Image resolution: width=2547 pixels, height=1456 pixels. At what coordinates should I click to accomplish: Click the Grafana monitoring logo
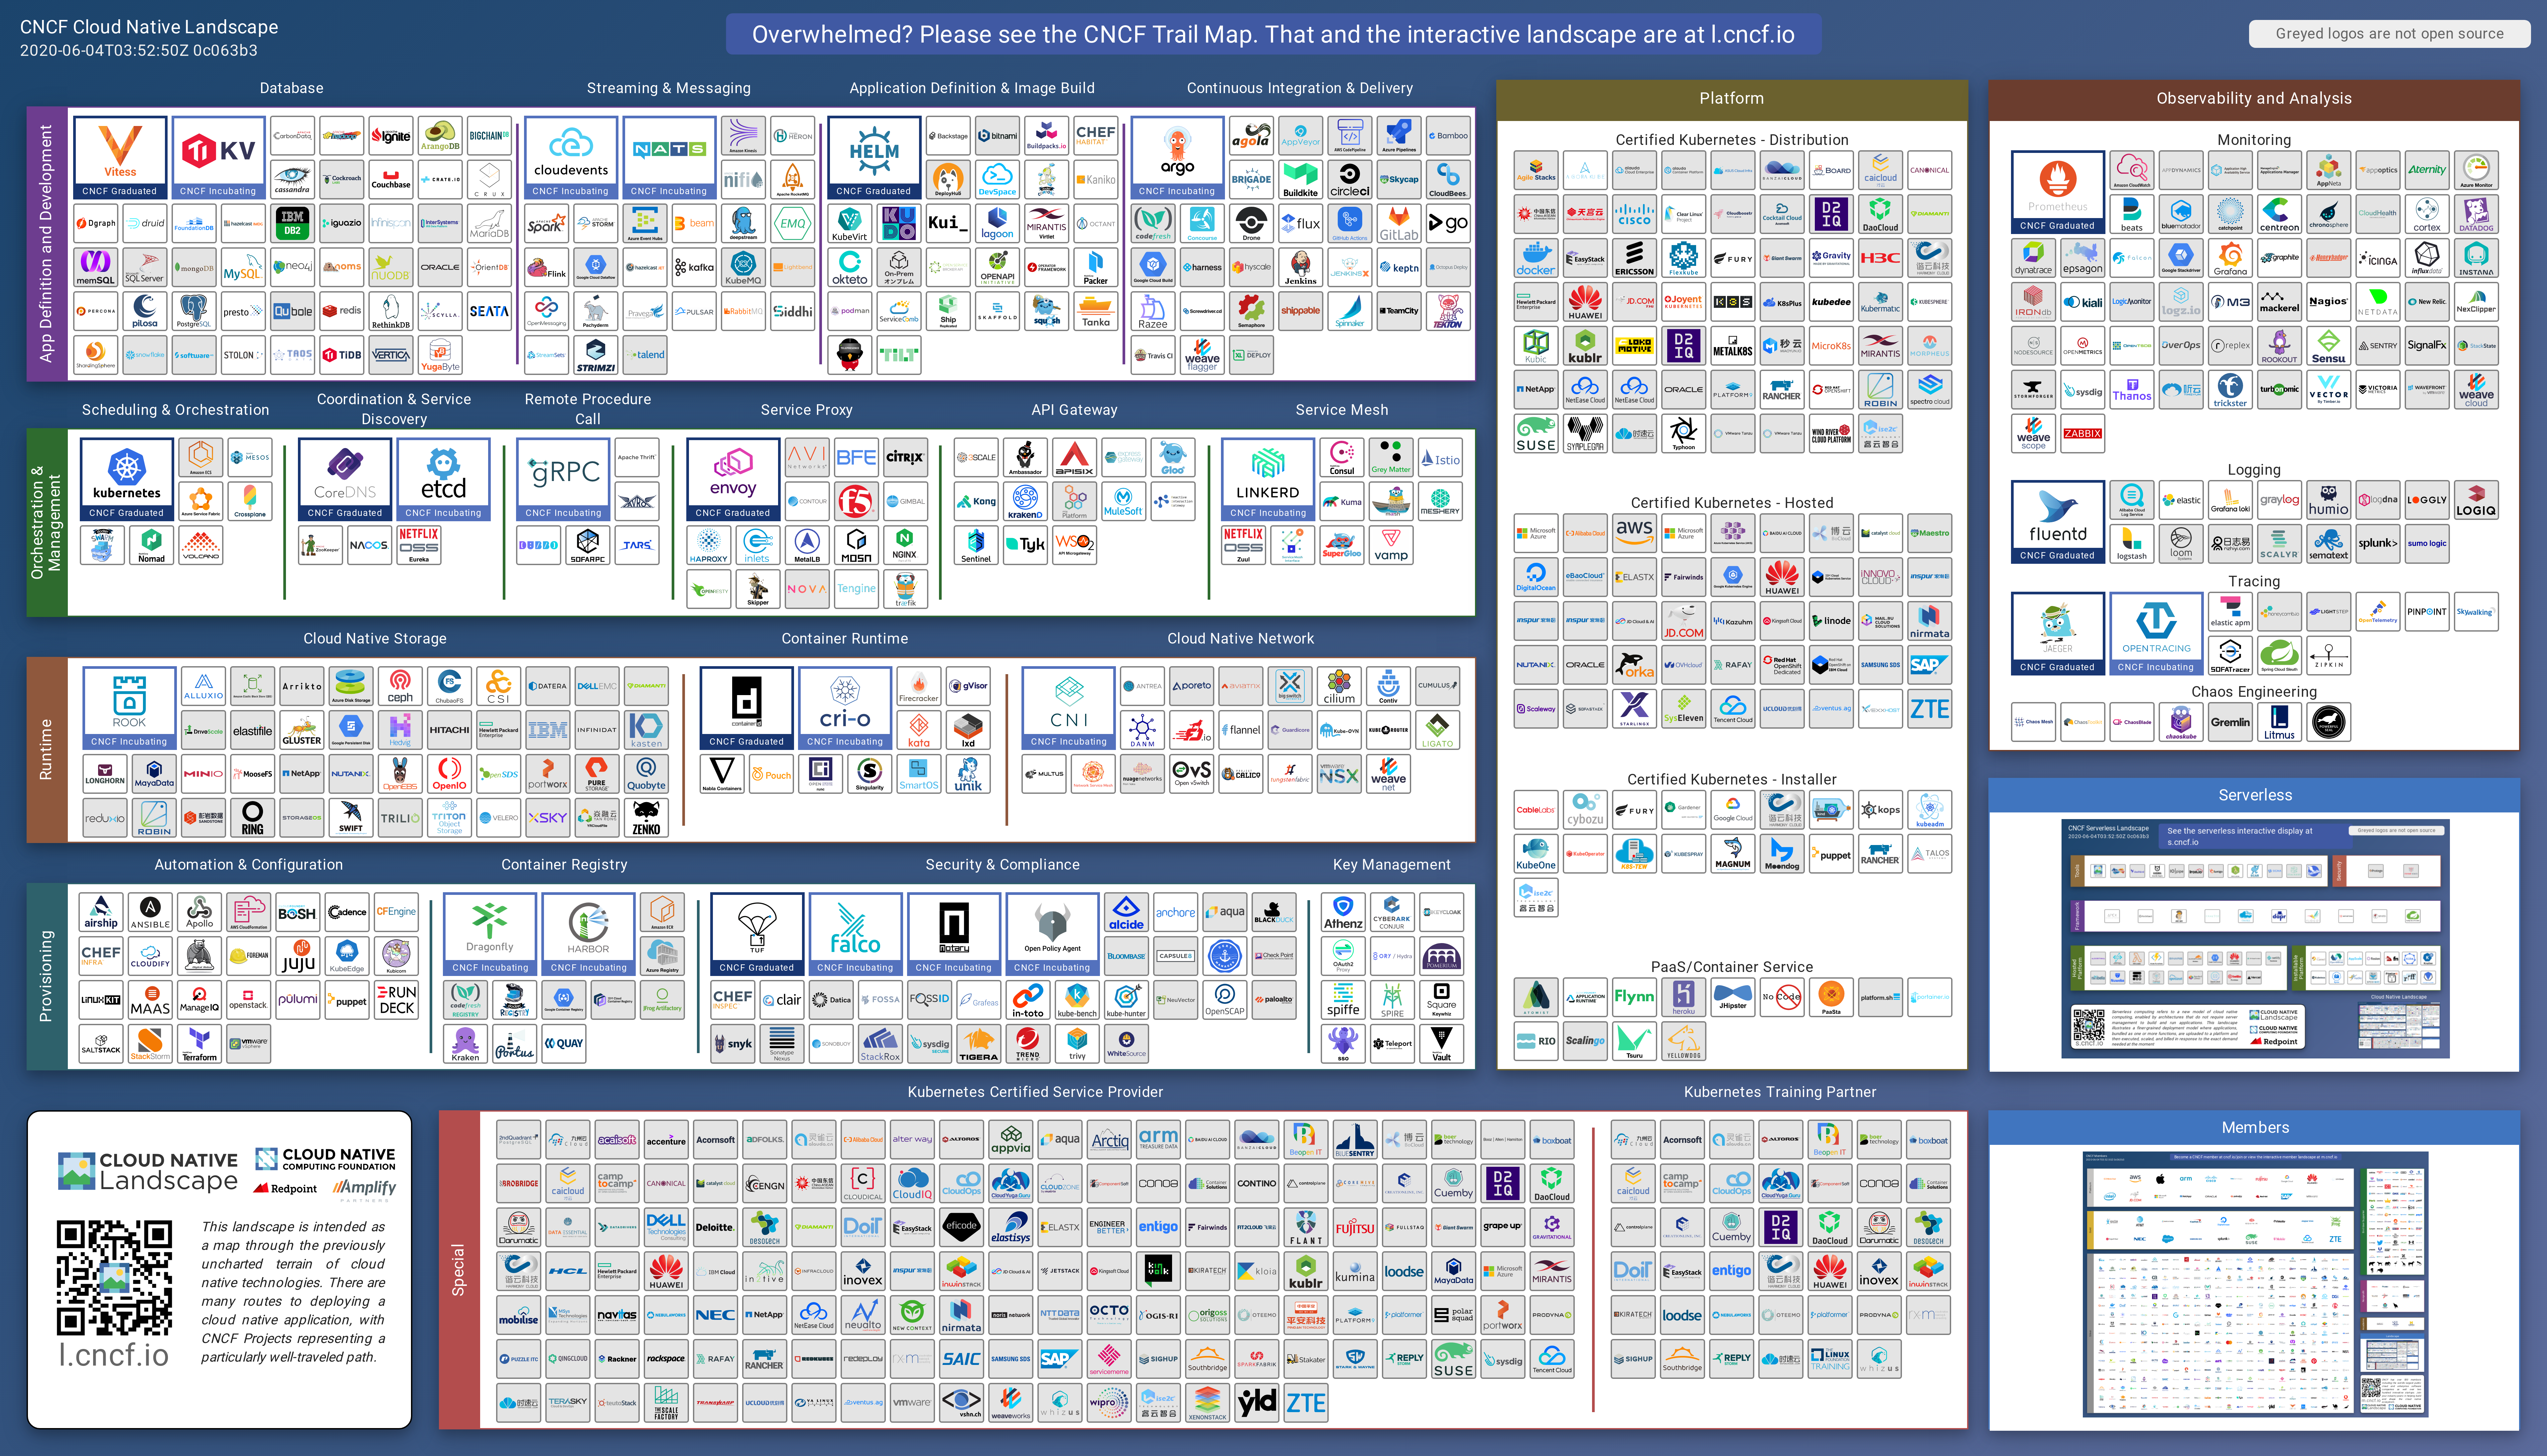click(2230, 258)
